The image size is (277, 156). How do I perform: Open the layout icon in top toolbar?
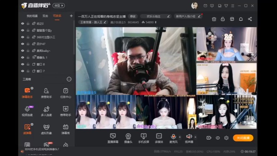[232, 19]
